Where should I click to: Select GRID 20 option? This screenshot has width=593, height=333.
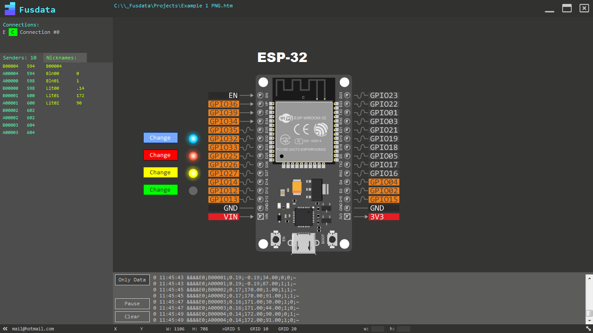(287, 329)
